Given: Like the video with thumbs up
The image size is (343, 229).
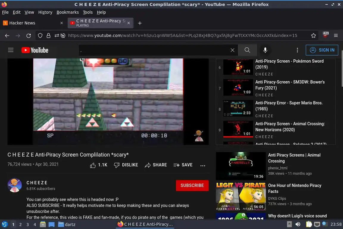Looking at the screenshot, I should tap(99, 165).
